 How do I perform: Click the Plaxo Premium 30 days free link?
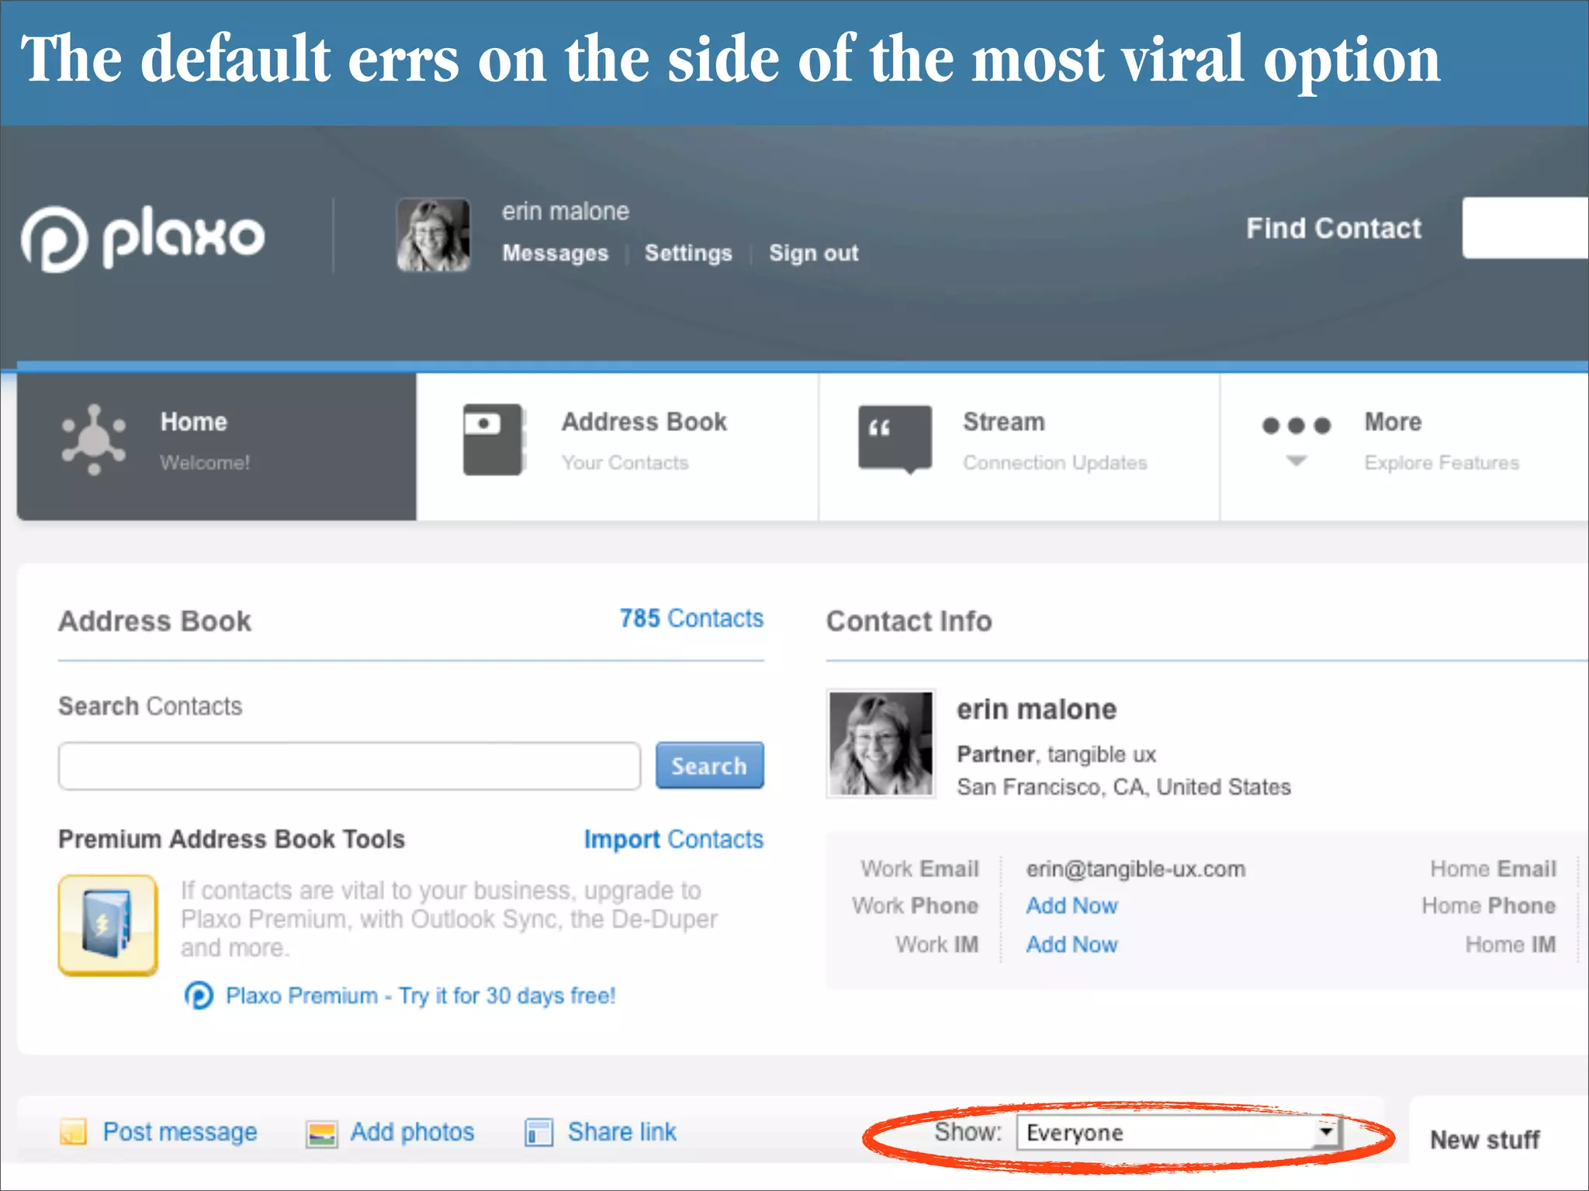click(421, 996)
